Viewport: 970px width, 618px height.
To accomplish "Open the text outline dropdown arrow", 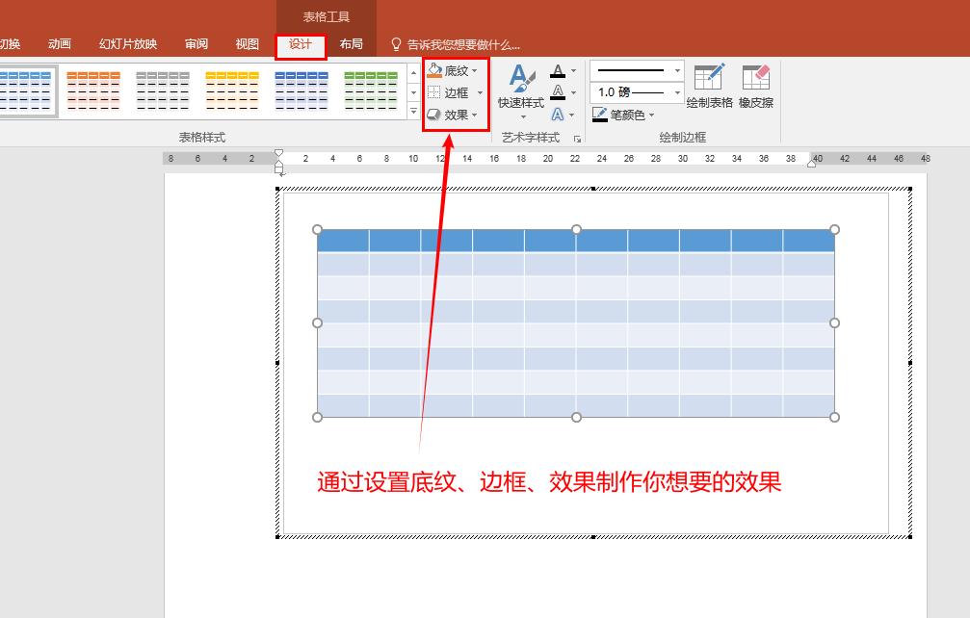I will point(573,92).
